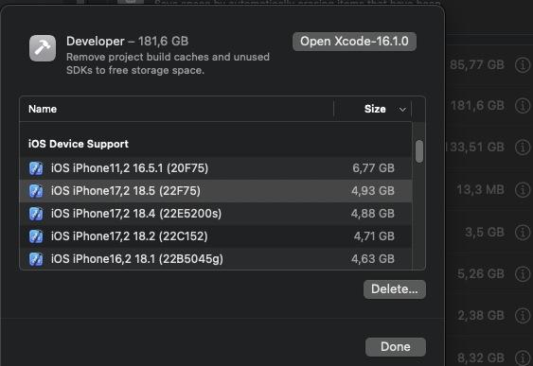Click the iOS Device Support group header
Screen dimensions: 533x366
tap(79, 144)
